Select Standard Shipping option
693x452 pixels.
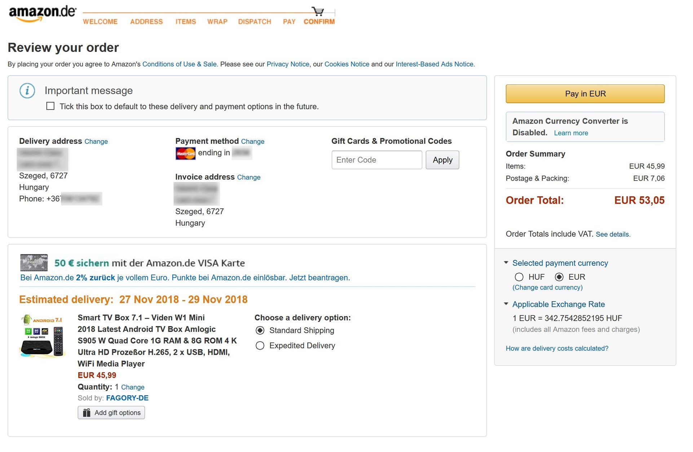click(x=260, y=331)
